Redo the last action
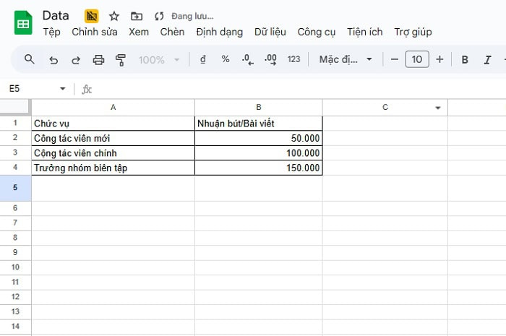This screenshot has height=336, width=506. (75, 60)
